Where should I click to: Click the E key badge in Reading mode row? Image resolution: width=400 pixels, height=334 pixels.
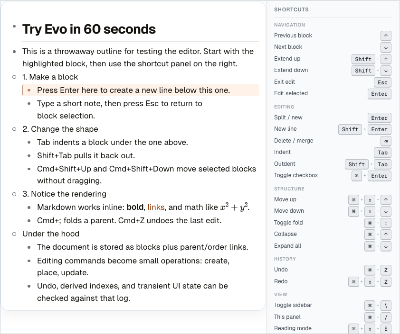[386, 328]
